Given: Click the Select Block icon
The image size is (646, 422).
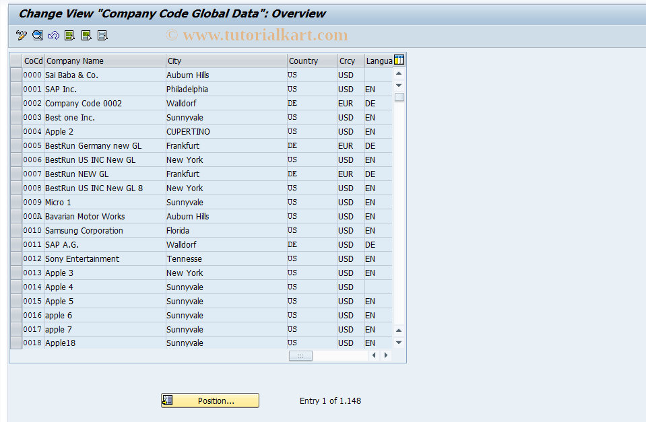Looking at the screenshot, I should click(86, 36).
